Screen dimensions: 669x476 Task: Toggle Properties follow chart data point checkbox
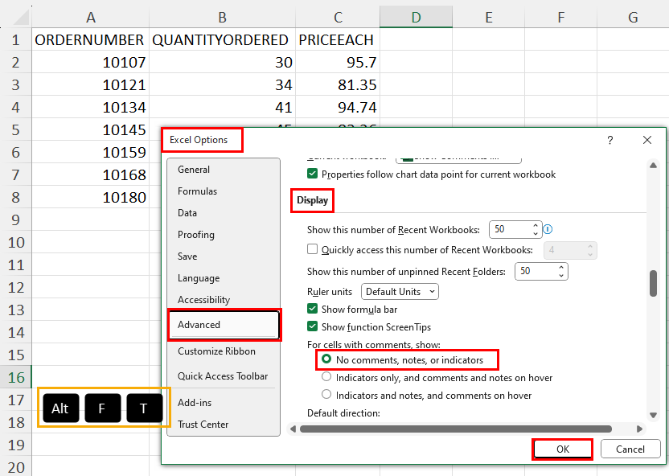(312, 174)
